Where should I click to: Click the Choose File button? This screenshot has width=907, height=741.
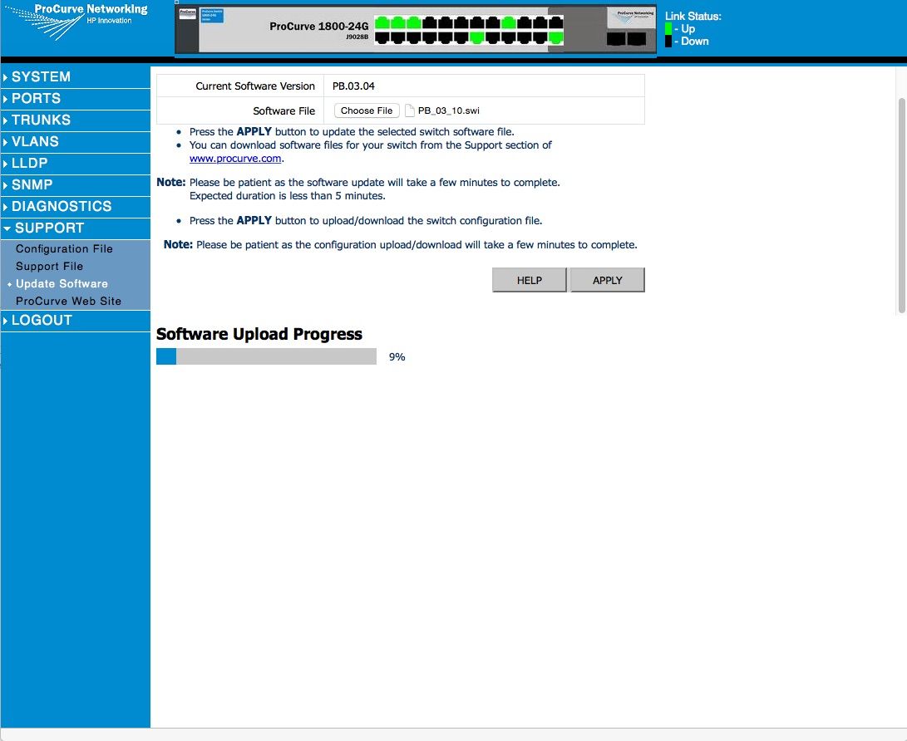pos(367,110)
